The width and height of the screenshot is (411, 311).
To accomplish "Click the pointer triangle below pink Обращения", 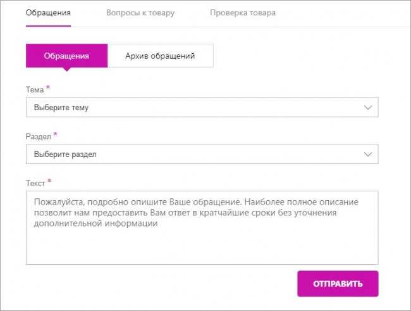I will click(67, 69).
